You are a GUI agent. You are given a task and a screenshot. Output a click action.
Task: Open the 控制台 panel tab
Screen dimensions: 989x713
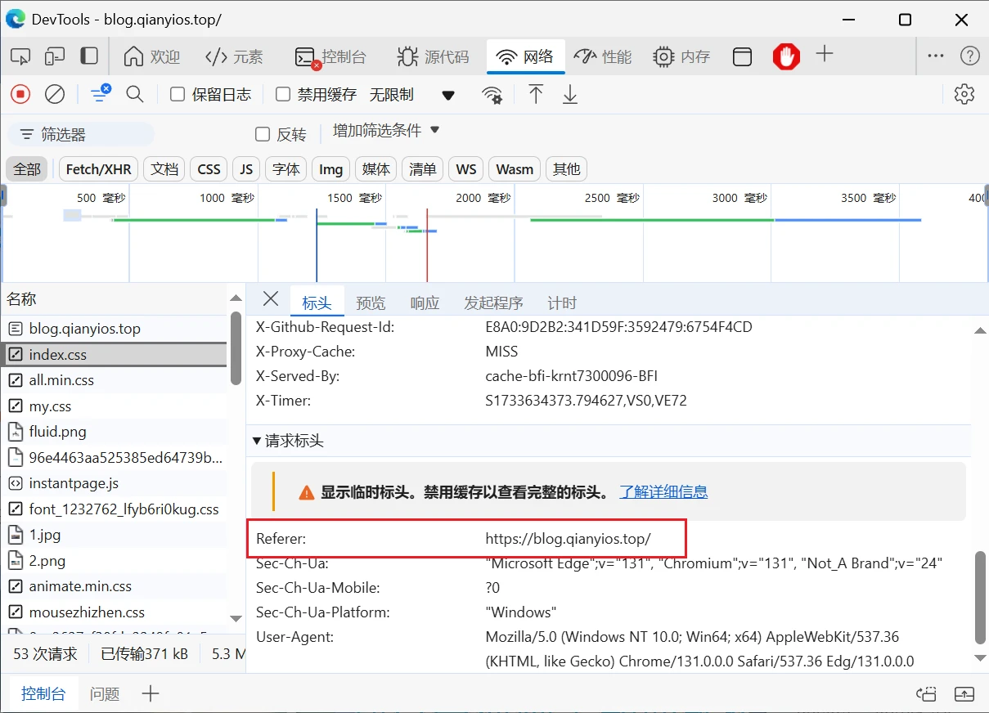click(331, 56)
